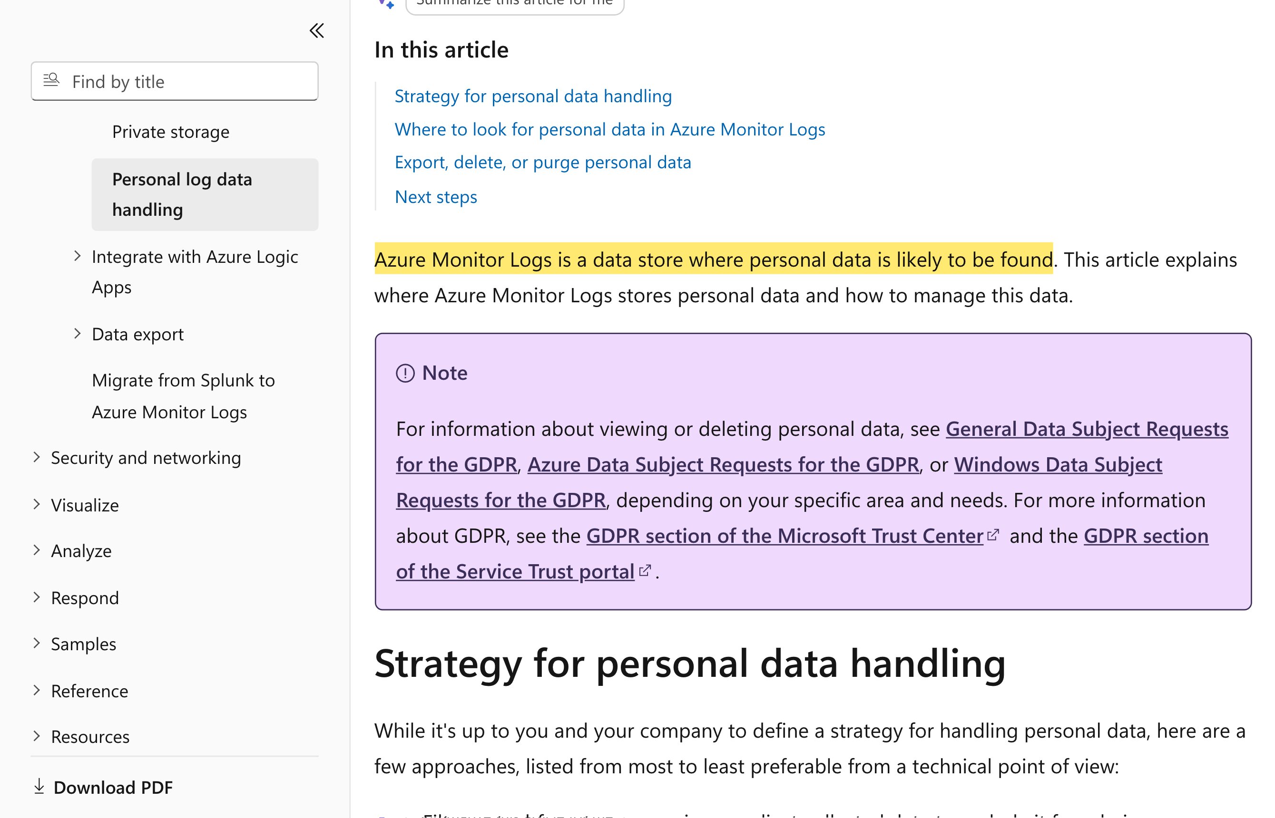Screen dimensions: 1275x818
Task: Expand the Security and networking chevron
Action: tap(36, 457)
